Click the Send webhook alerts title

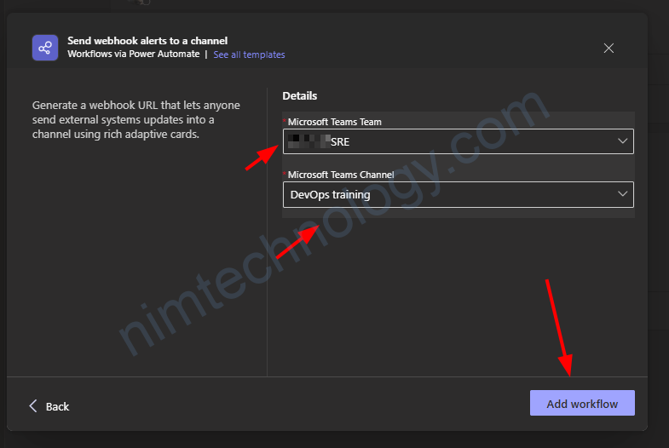click(147, 40)
